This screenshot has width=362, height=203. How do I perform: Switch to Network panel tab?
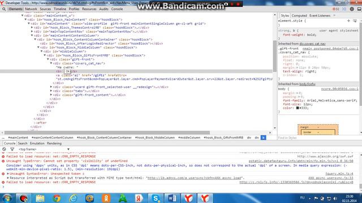click(31, 9)
